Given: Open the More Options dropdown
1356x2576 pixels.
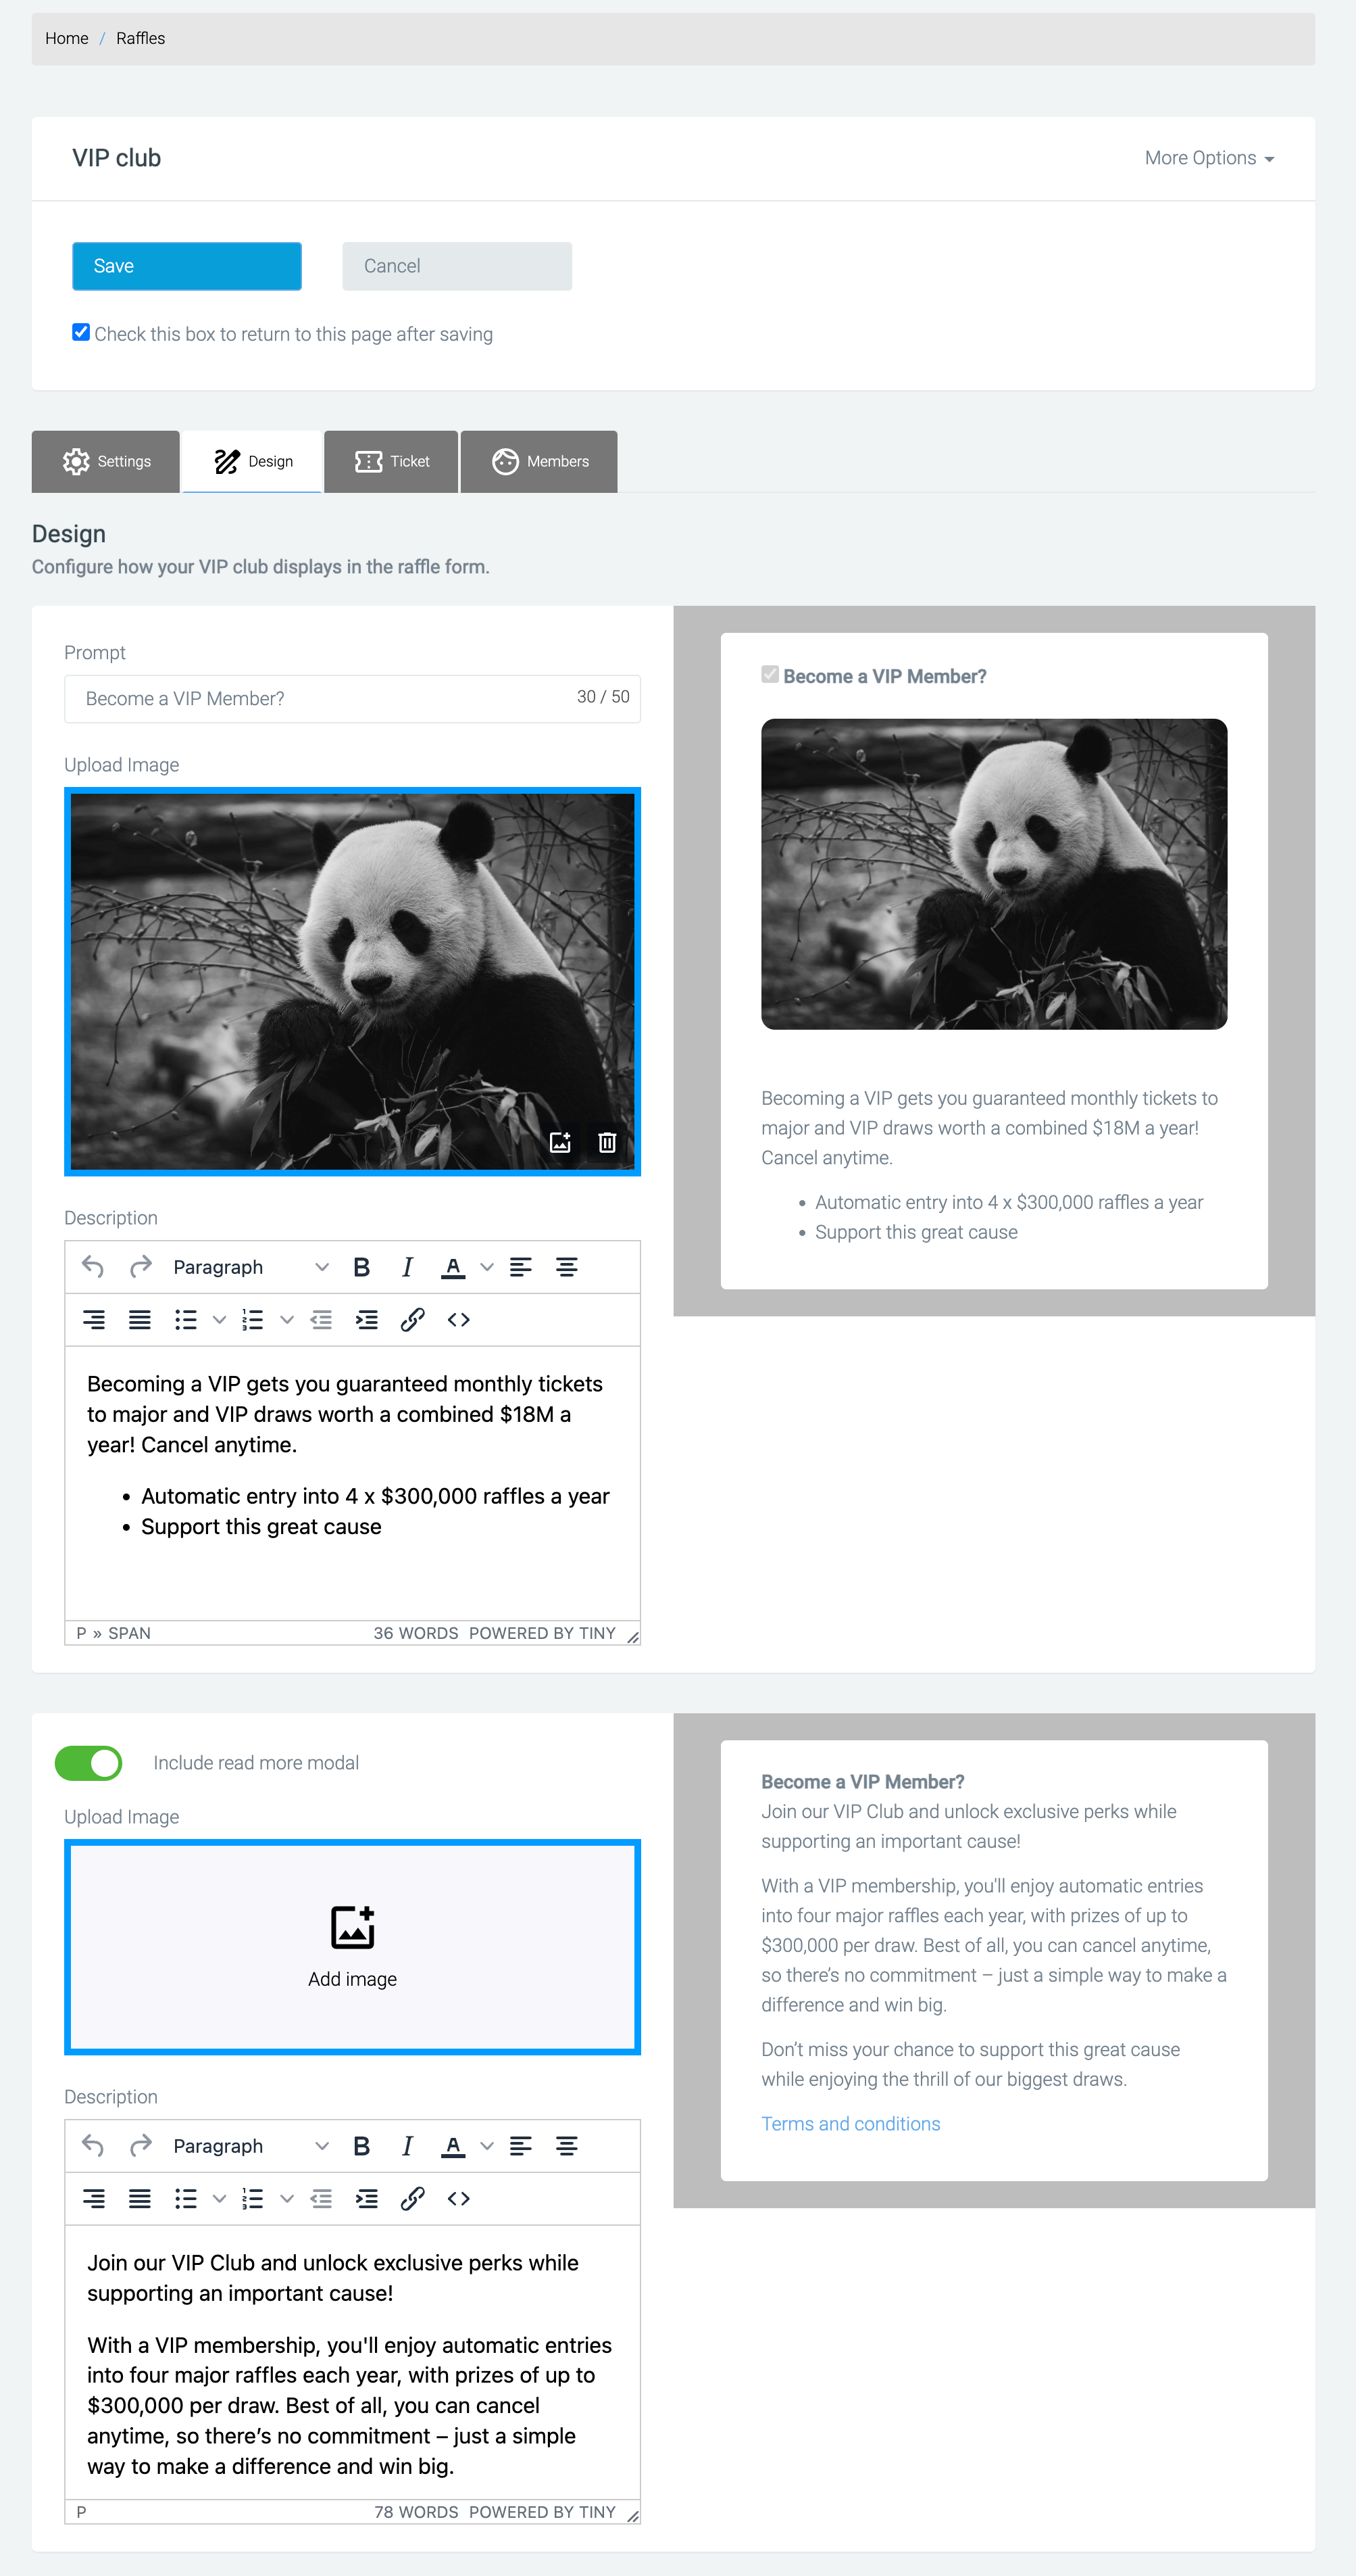Looking at the screenshot, I should click(x=1209, y=158).
